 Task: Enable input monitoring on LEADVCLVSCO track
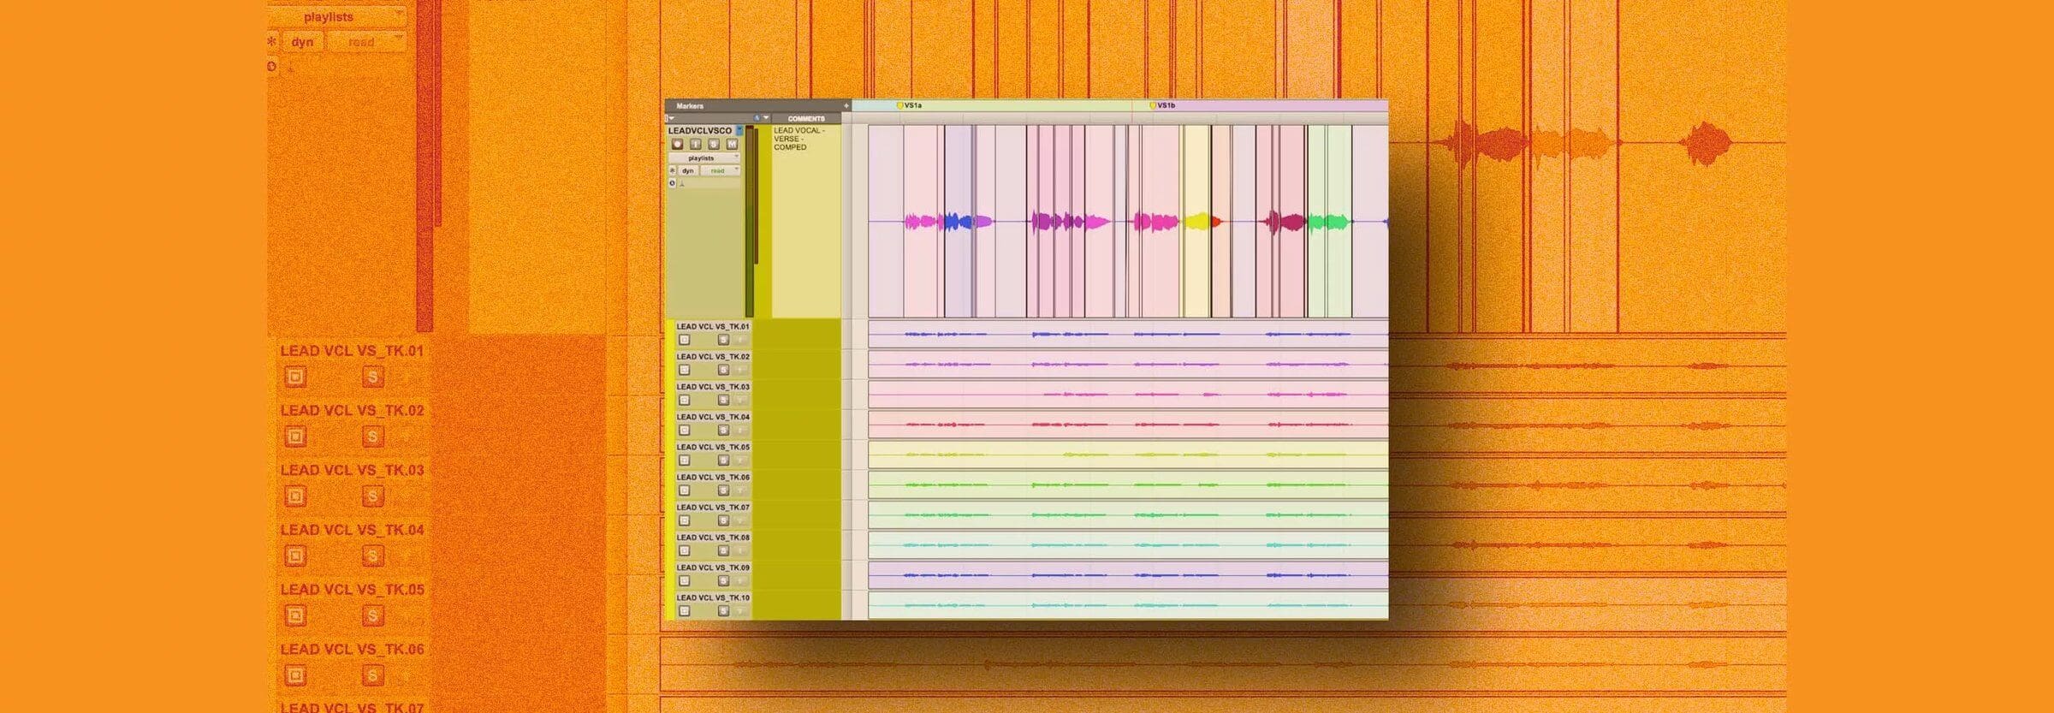pyautogui.click(x=696, y=144)
